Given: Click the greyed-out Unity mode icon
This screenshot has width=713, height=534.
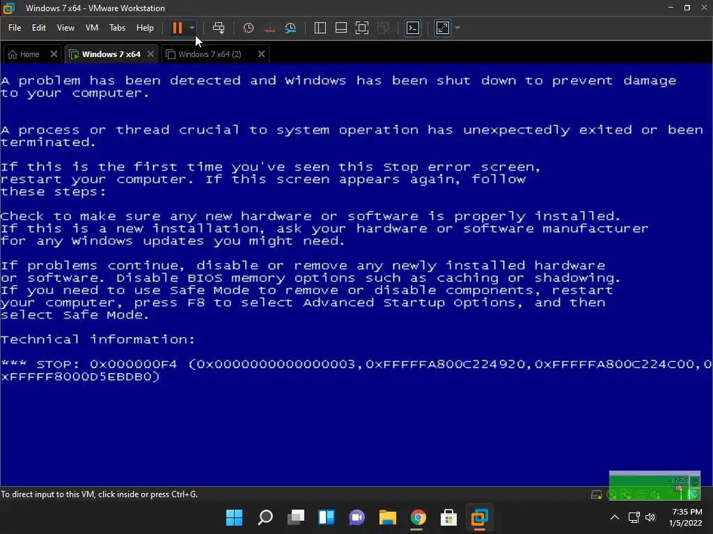Looking at the screenshot, I should click(384, 28).
